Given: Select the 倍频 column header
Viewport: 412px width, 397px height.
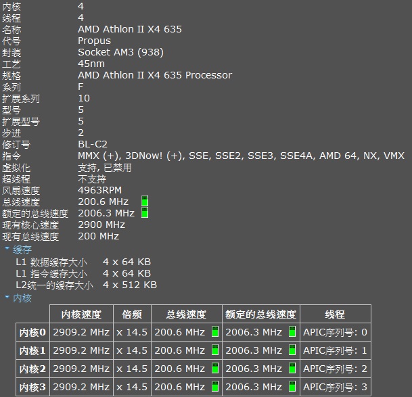Looking at the screenshot, I should 132,314.
